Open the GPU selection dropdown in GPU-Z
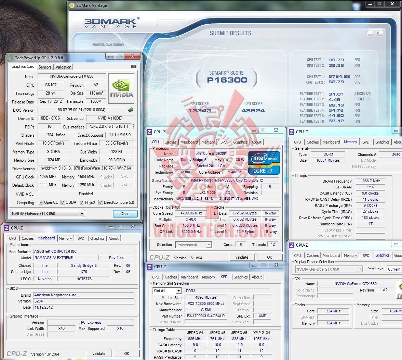This screenshot has width=402, height=360. pyautogui.click(x=48, y=213)
